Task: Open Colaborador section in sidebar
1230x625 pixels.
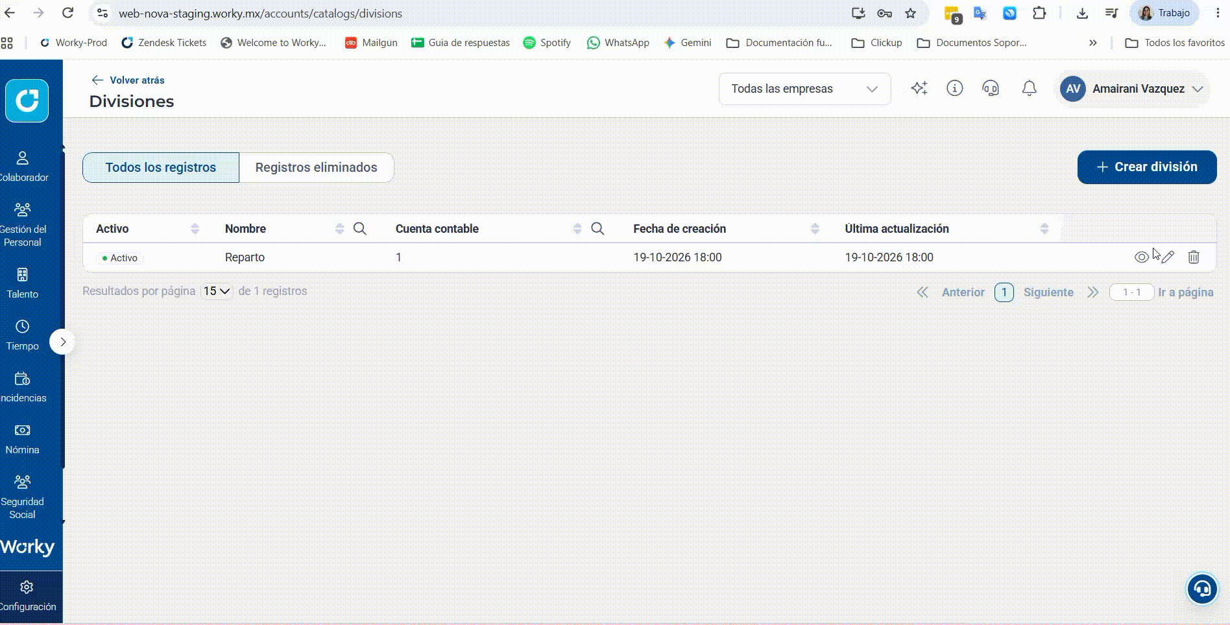Action: 23,167
